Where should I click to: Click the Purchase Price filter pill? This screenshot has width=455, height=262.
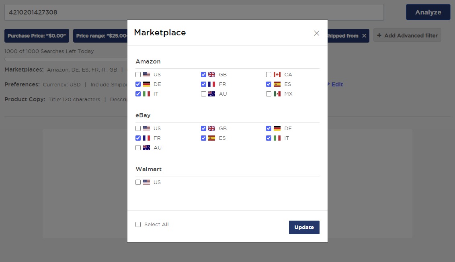pyautogui.click(x=37, y=35)
